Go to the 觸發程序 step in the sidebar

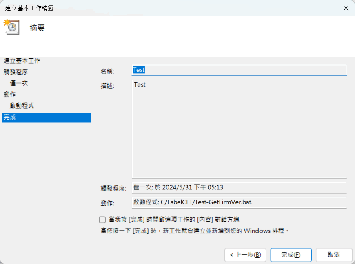coord(16,72)
